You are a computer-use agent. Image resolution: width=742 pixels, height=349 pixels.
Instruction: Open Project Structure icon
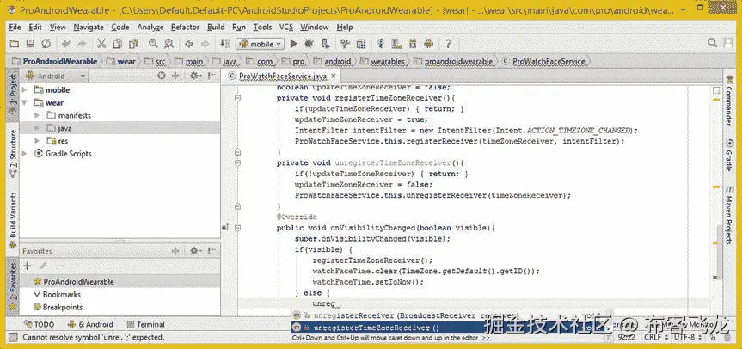pyautogui.click(x=361, y=44)
